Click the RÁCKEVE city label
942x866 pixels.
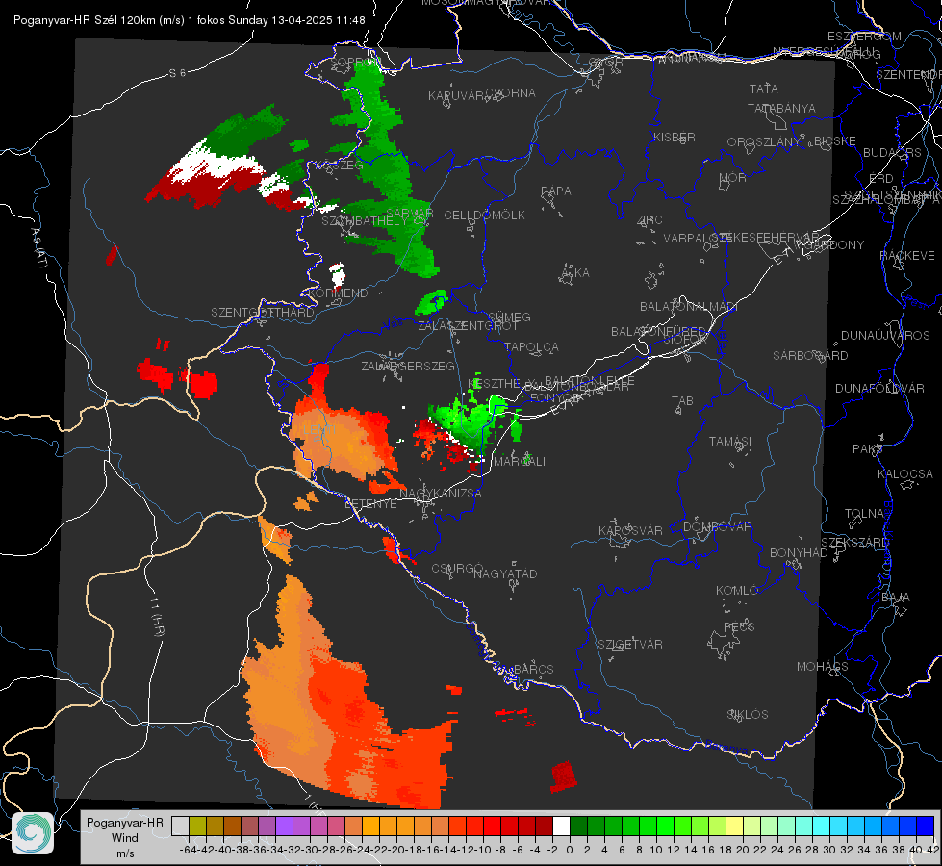907,255
